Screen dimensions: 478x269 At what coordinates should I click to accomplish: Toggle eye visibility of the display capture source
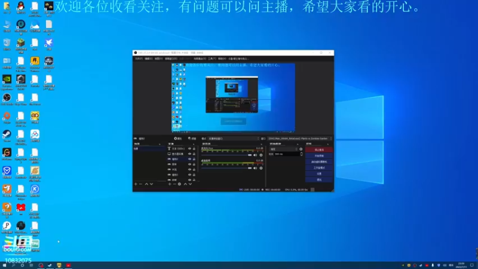pyautogui.click(x=189, y=154)
